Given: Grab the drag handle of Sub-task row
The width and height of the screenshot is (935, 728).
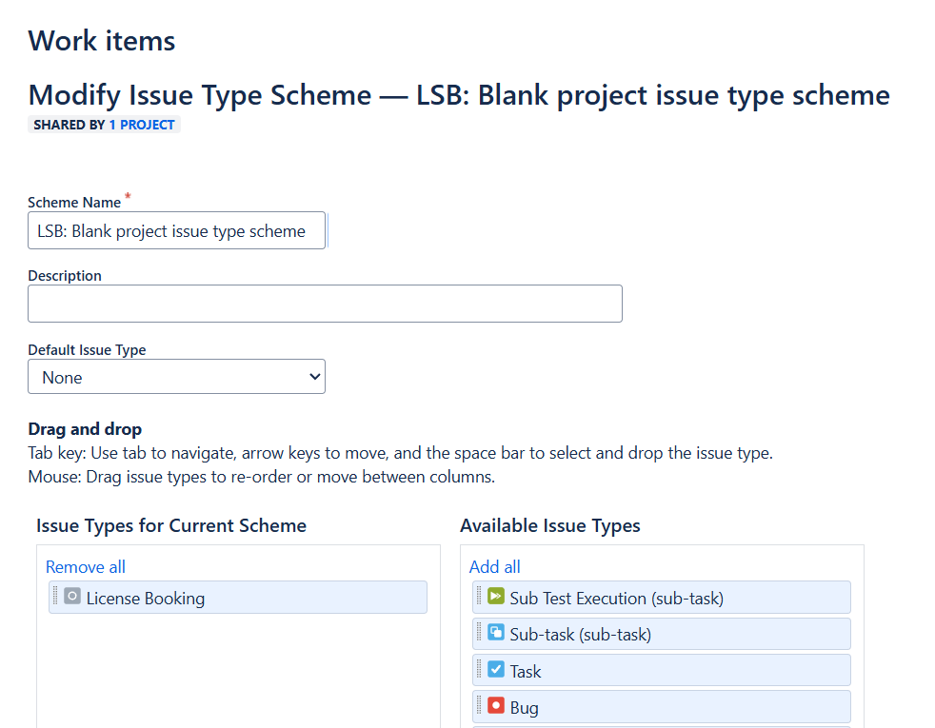Looking at the screenshot, I should (x=479, y=632).
